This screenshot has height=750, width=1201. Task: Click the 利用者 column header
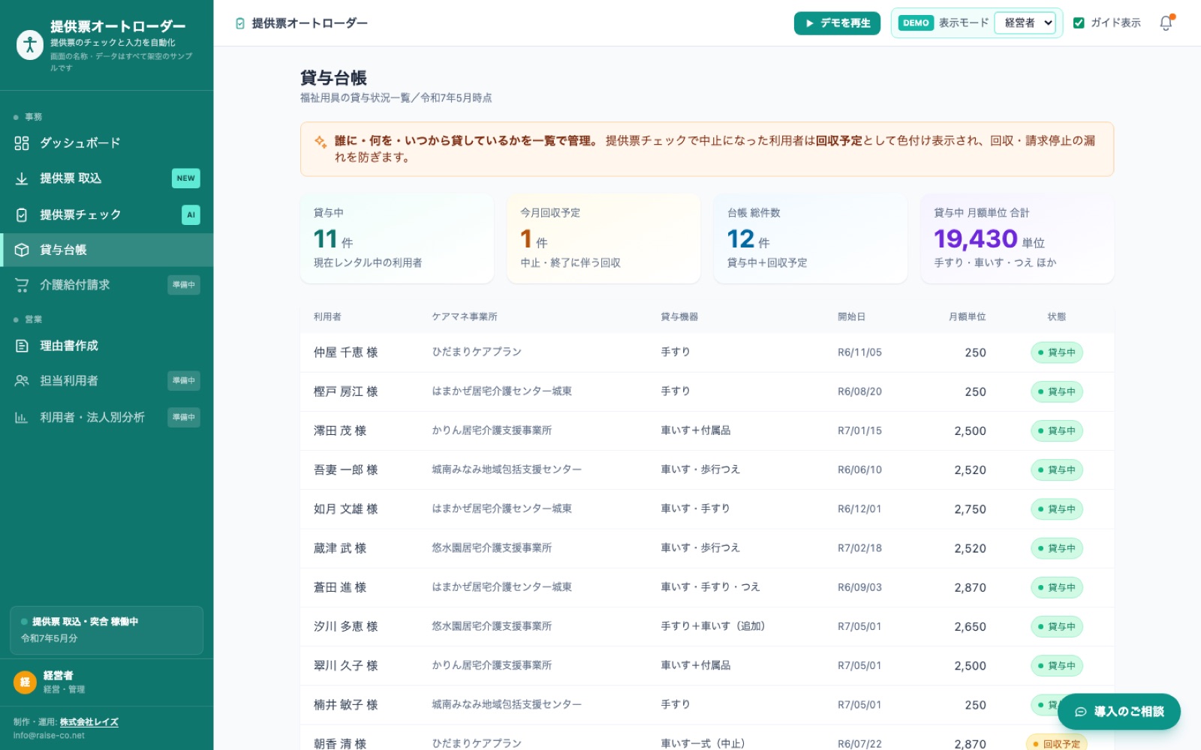coord(327,317)
